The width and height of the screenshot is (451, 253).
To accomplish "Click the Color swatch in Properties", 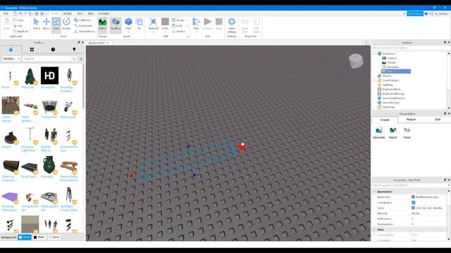I will 413,208.
